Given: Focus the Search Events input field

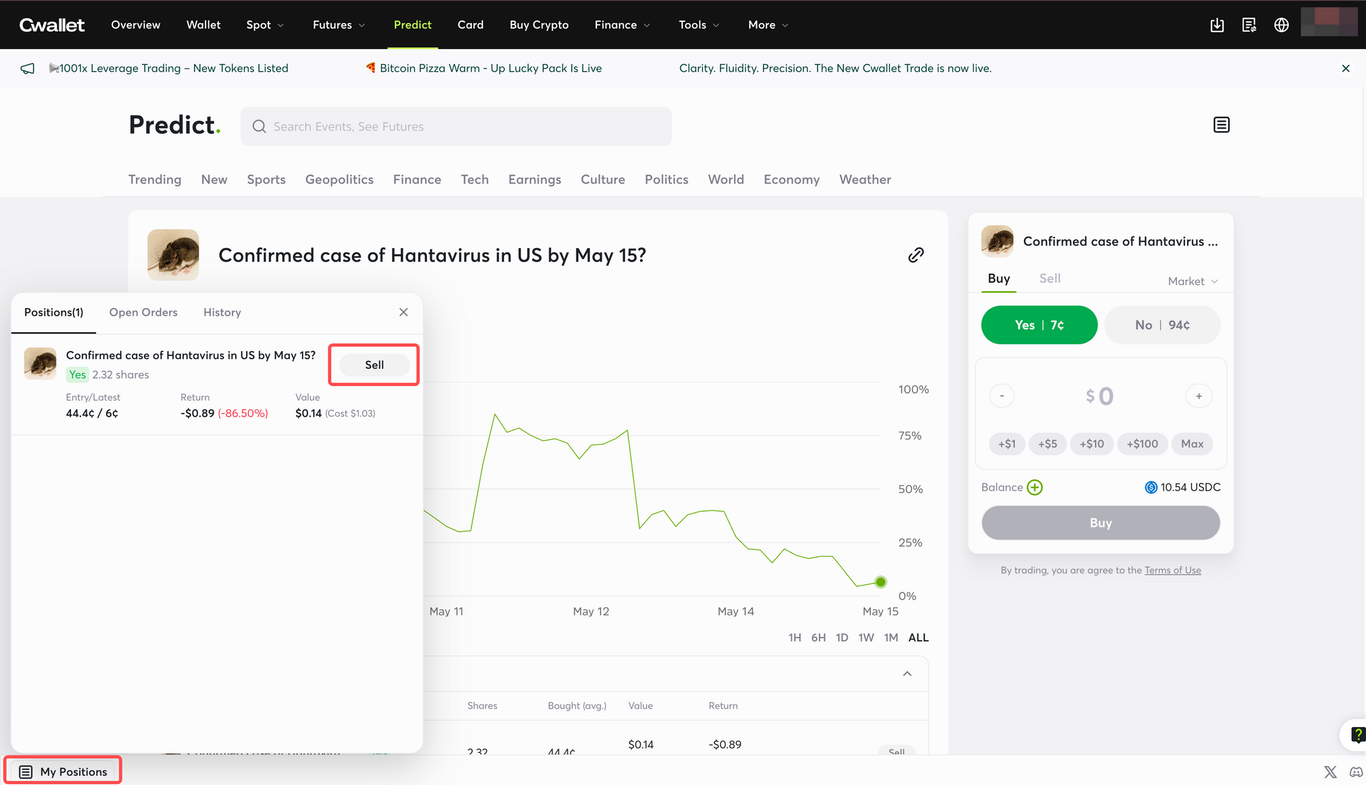Looking at the screenshot, I should pyautogui.click(x=456, y=126).
